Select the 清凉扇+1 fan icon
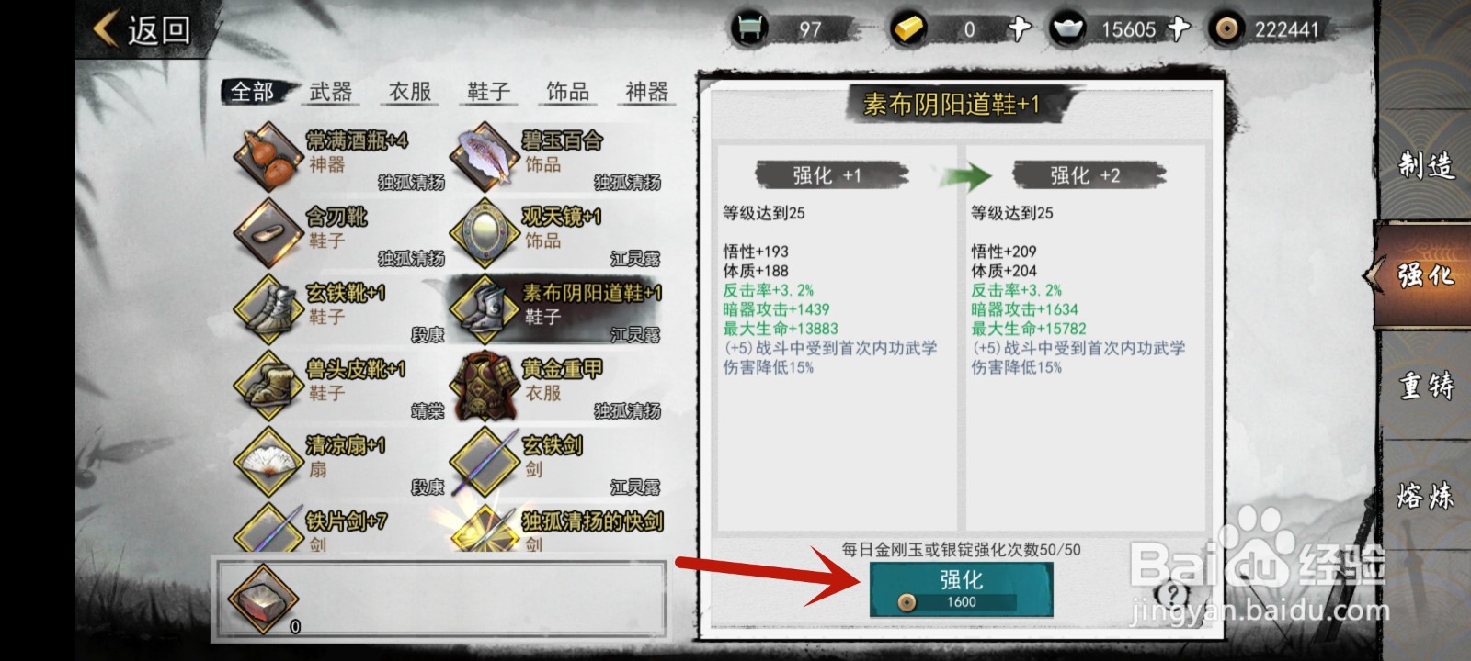1471x661 pixels. [268, 461]
